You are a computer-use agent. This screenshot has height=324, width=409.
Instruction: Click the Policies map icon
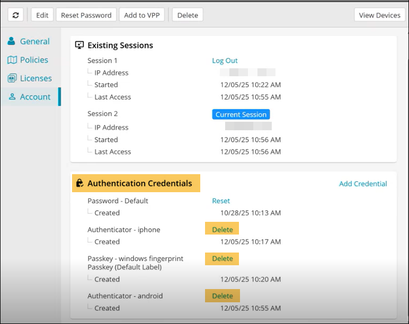point(12,60)
